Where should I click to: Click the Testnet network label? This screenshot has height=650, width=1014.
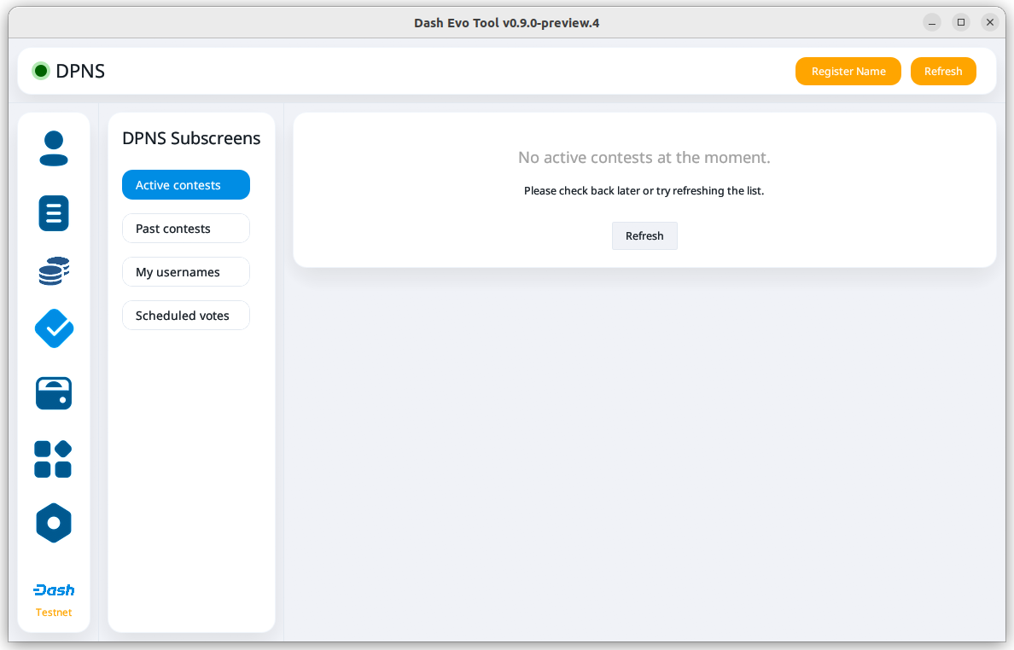pos(54,612)
